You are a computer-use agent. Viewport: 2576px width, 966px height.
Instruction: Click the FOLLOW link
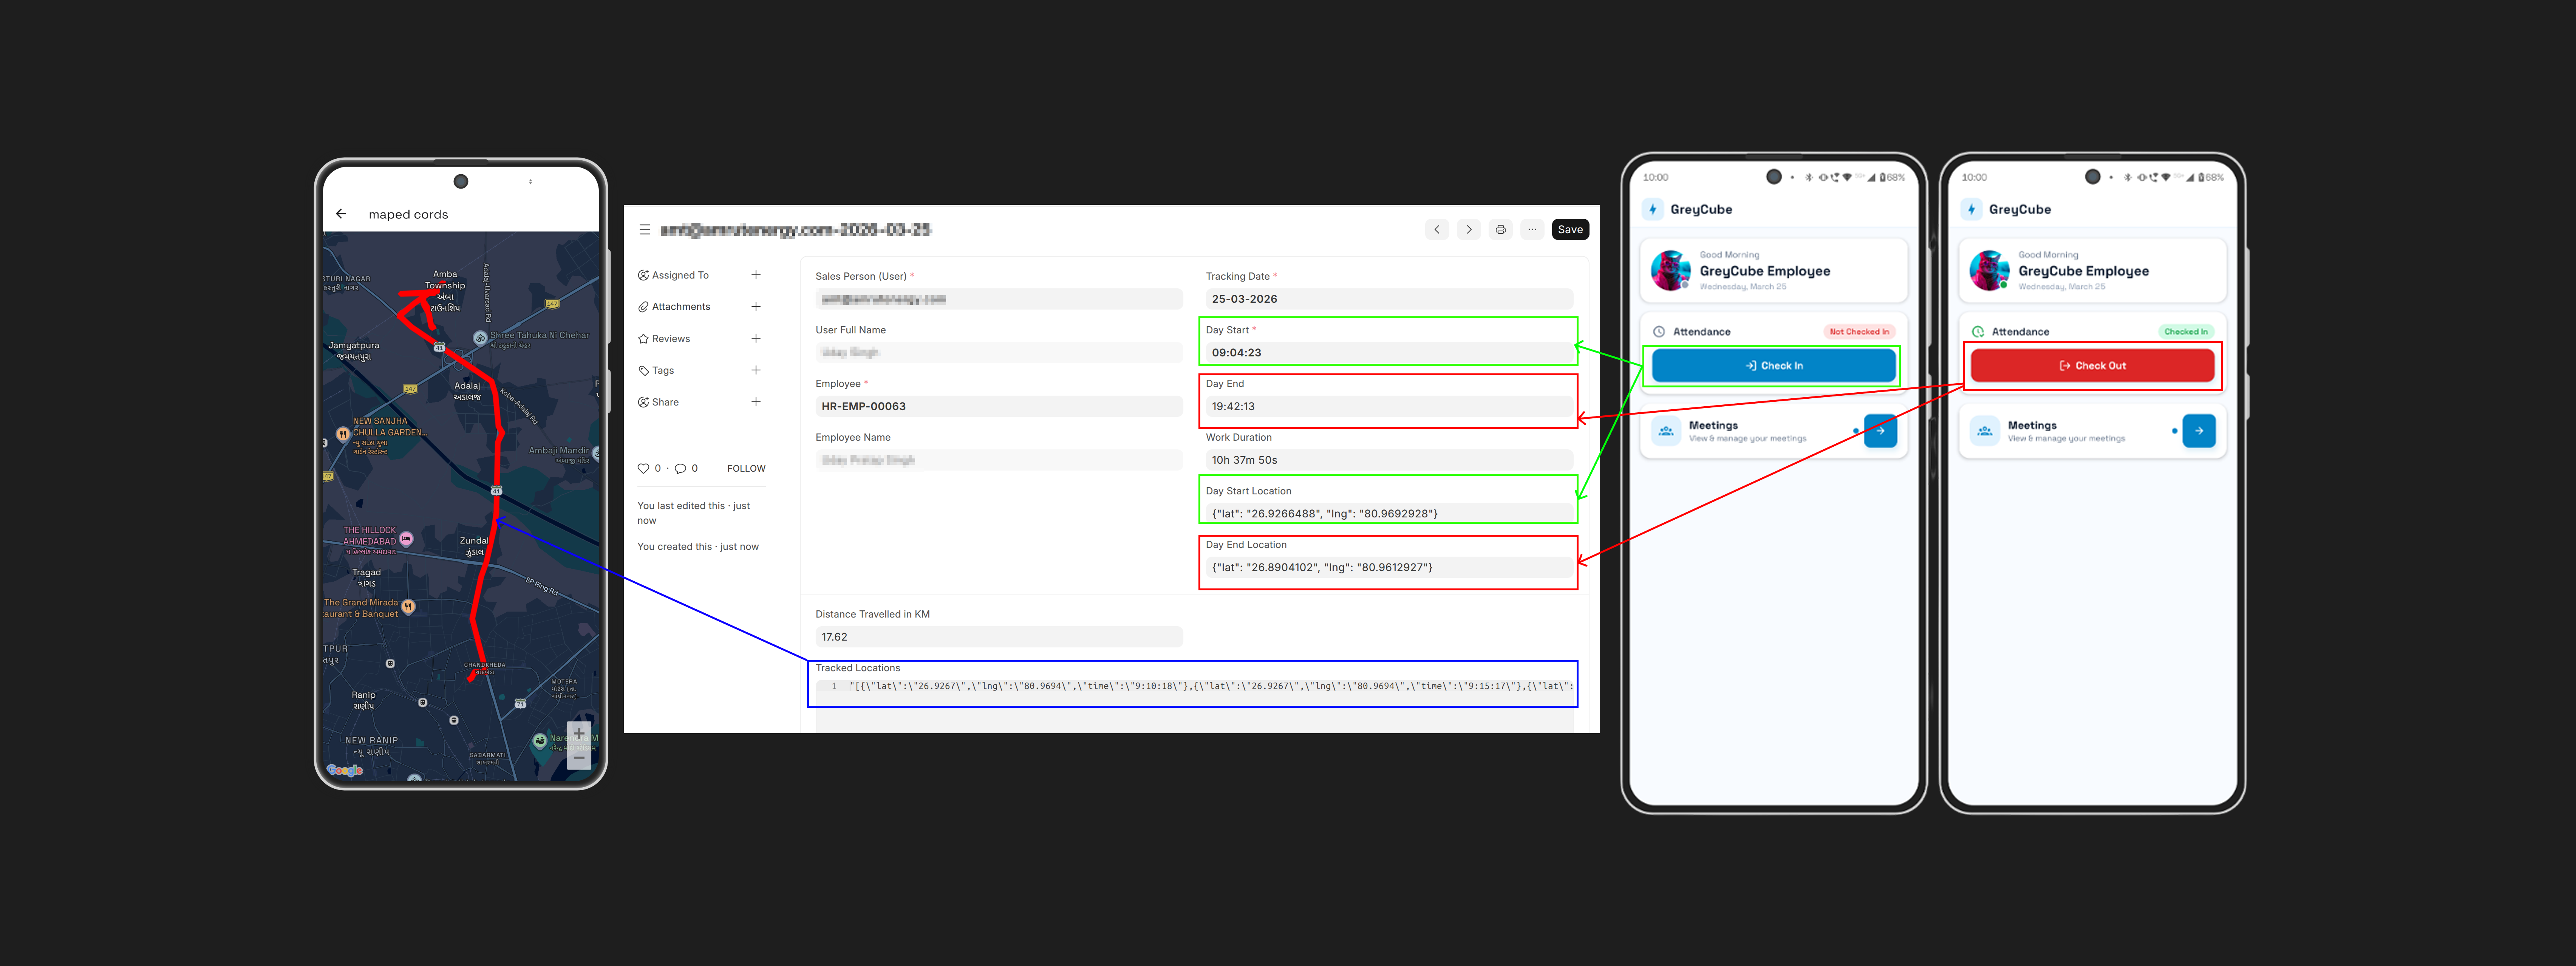745,468
